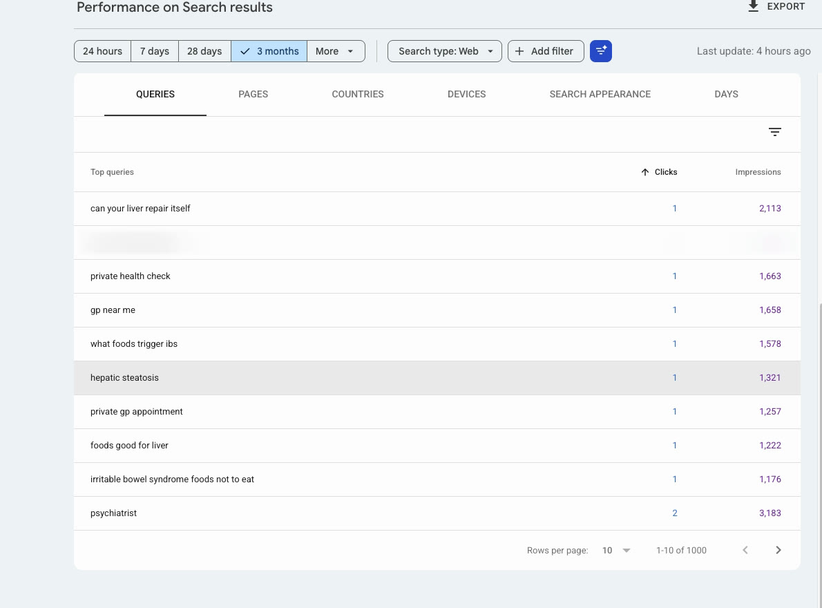Select query 'irritable bowel syndrome foods not to eat'
822x608 pixels.
172,479
